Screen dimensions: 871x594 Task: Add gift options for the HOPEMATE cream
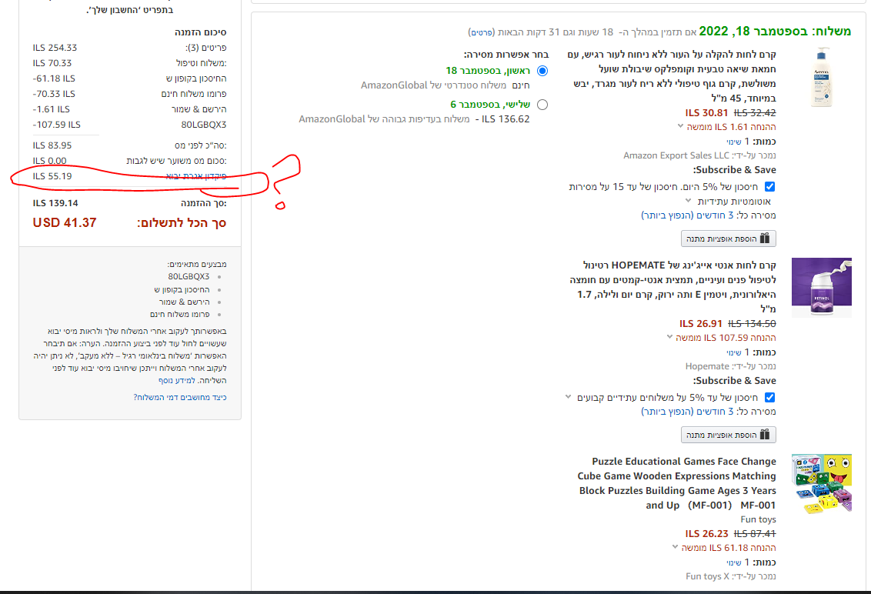(x=728, y=435)
